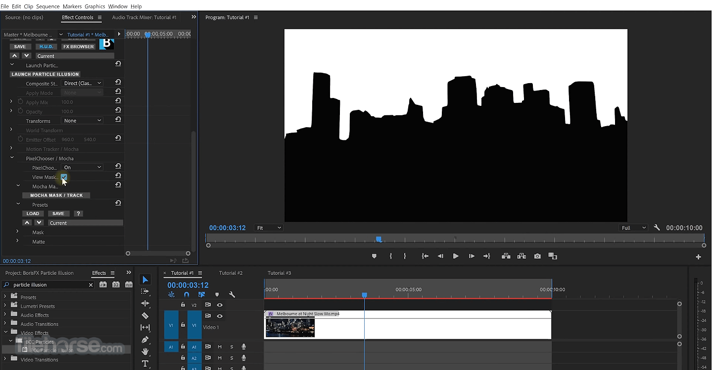Toggle insert sequences as nests icon
712x370 pixels.
point(171,295)
